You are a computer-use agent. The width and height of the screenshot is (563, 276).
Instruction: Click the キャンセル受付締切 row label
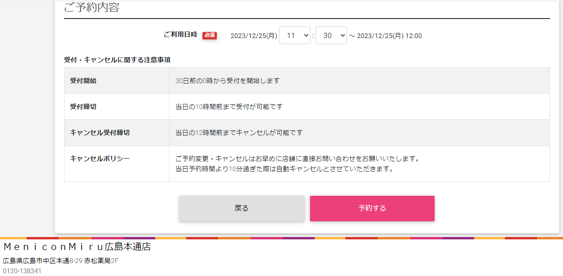[100, 133]
